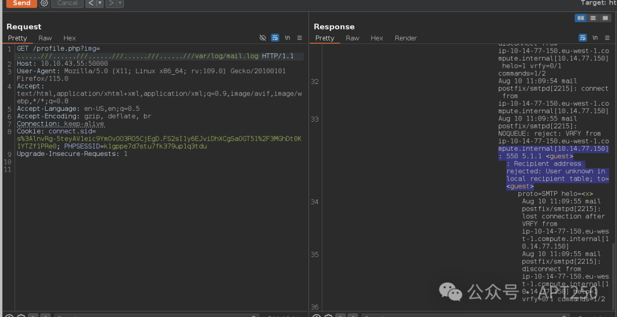Toggle the \n non-printable characters in Response
Viewport: 617px width, 317px height.
click(x=595, y=38)
